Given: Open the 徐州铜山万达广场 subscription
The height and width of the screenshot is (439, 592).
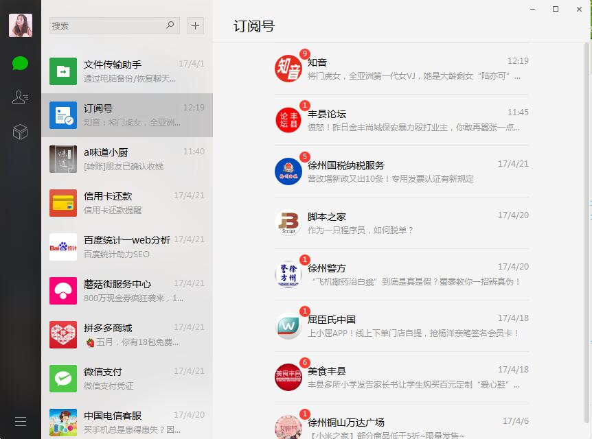Looking at the screenshot, I should [x=401, y=422].
